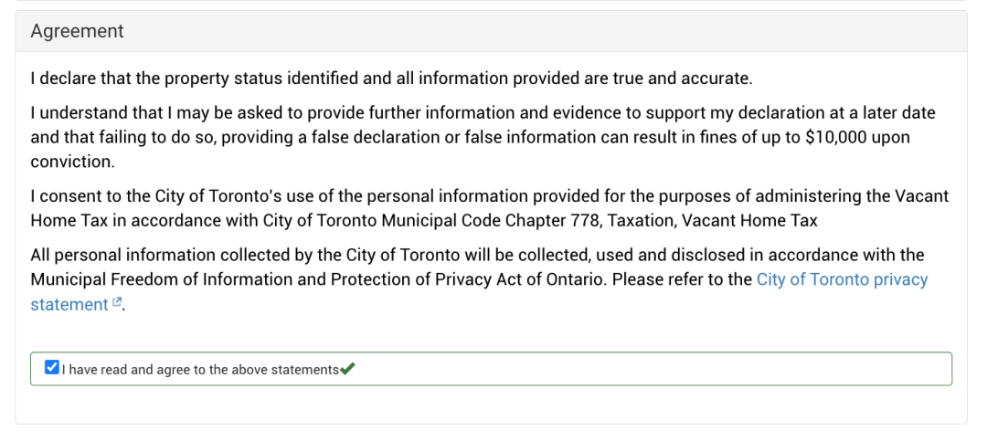Uncheck the read and agree checkbox
Viewport: 987px width, 441px height.
[x=52, y=369]
